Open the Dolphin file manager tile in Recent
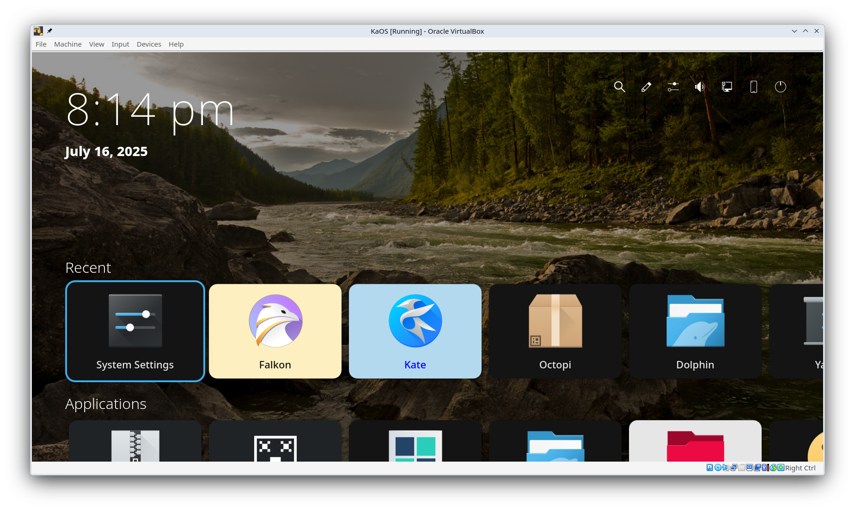Viewport: 855px width, 511px height. tap(695, 331)
